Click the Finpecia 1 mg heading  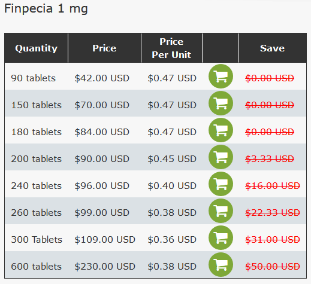46,9
